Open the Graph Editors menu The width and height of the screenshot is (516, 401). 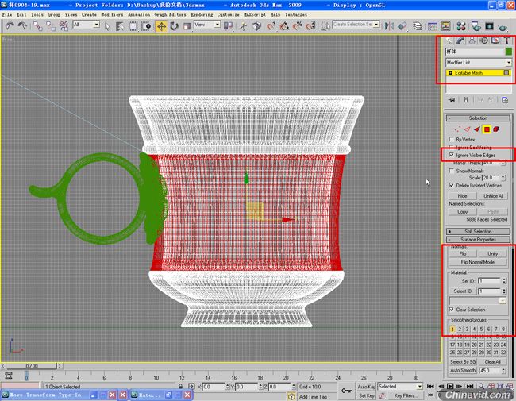tap(170, 15)
